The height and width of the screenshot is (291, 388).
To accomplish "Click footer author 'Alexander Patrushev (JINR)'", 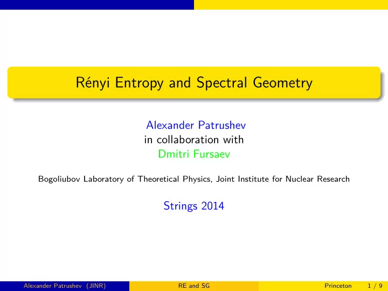I will 65,286.
